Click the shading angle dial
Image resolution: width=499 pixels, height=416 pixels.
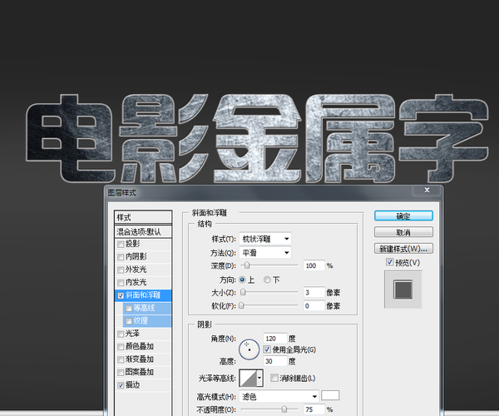point(249,350)
